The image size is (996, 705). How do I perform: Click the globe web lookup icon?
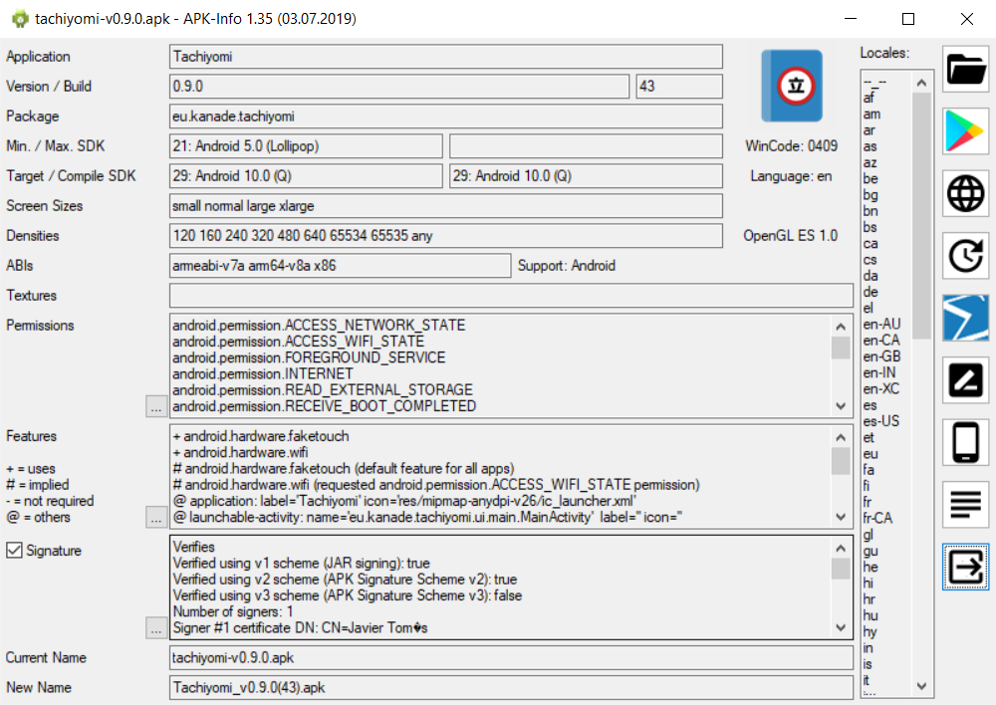tap(965, 194)
